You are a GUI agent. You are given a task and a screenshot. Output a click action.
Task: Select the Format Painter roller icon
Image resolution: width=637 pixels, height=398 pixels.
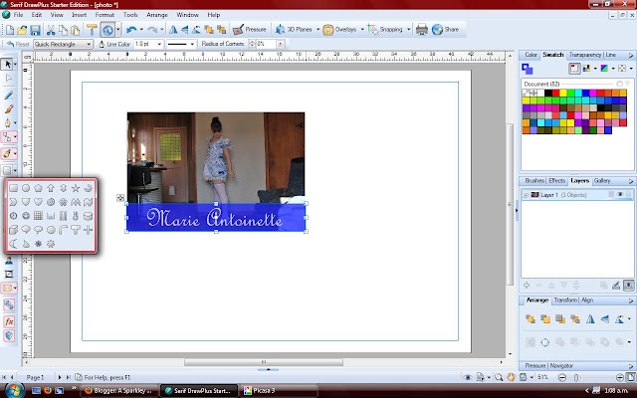92,30
